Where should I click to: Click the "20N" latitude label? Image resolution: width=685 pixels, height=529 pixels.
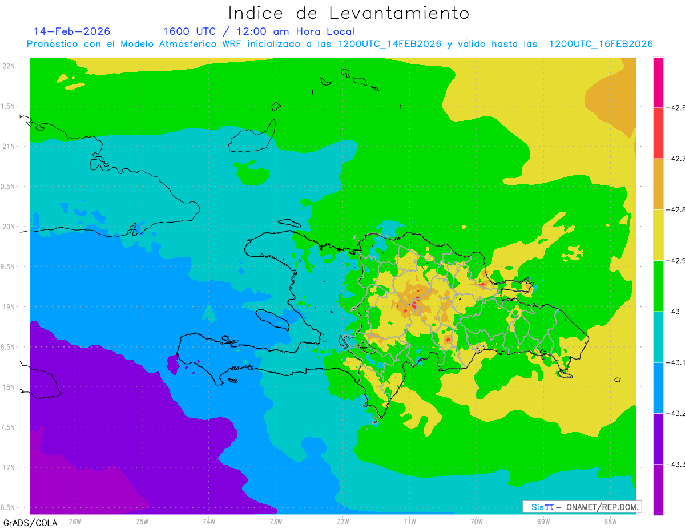tap(9, 227)
